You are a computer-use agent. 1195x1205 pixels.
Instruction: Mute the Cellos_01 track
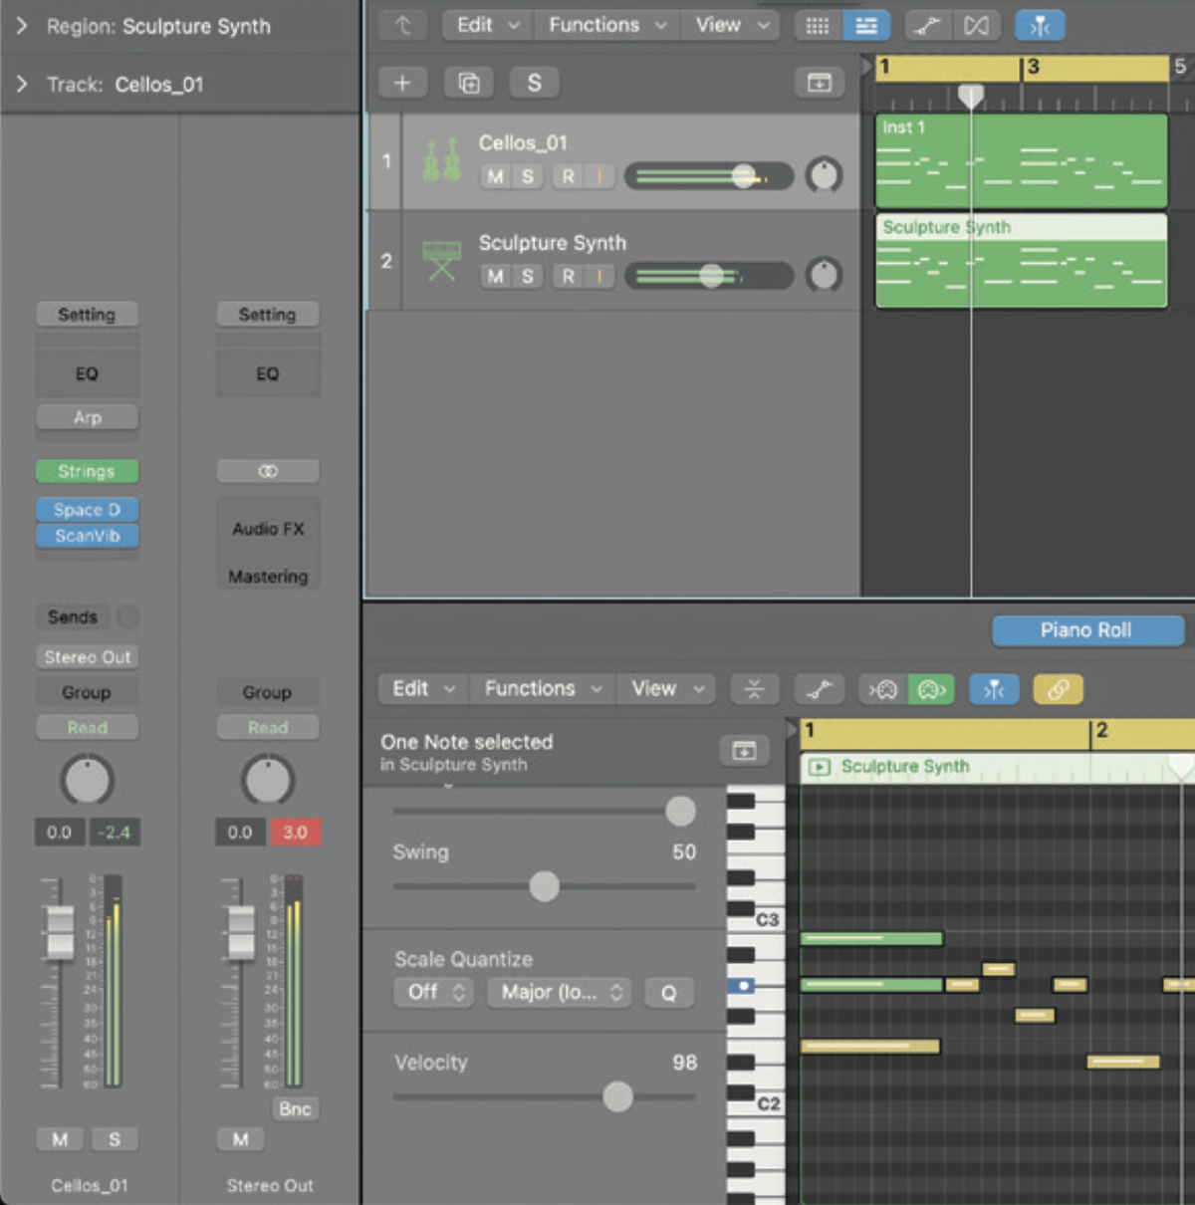494,176
